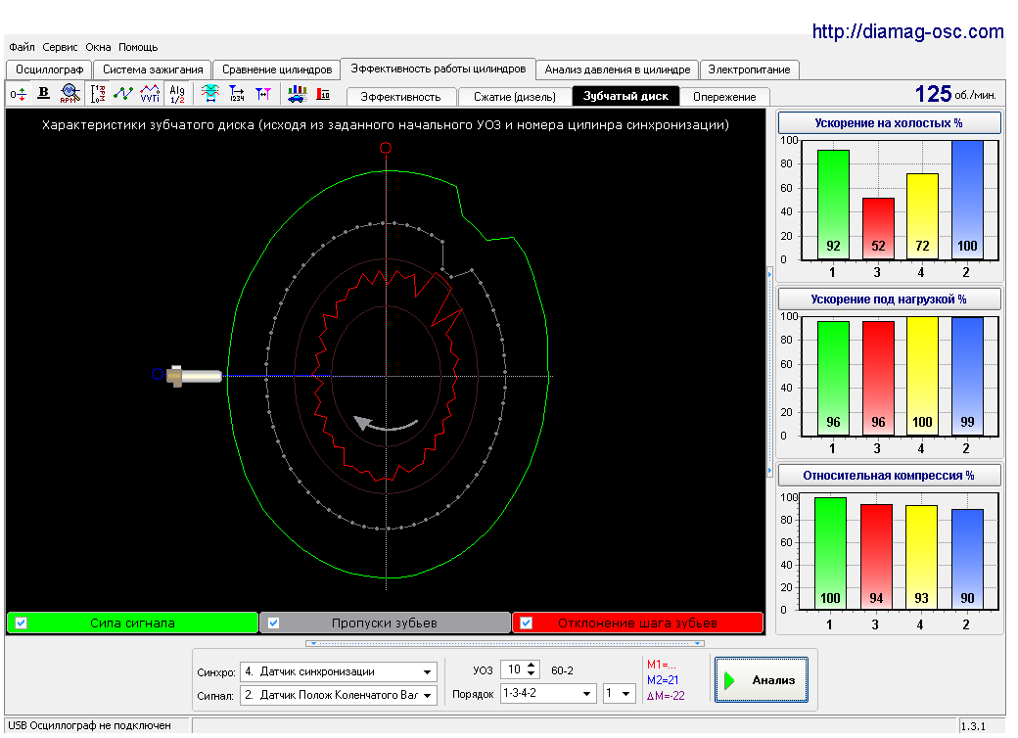1018x738 pixels.
Task: Open the Эффективность sub-tab
Action: 400,97
